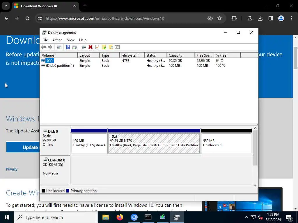Open the Chrome Labs flask icon
The width and height of the screenshot is (298, 223).
tap(249, 18)
